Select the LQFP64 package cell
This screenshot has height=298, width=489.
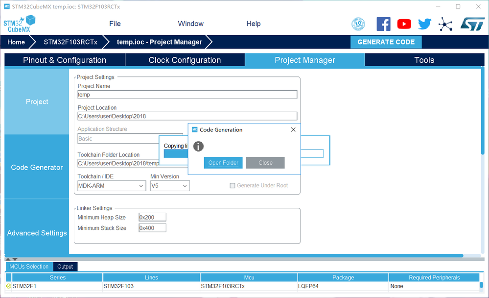(343, 286)
